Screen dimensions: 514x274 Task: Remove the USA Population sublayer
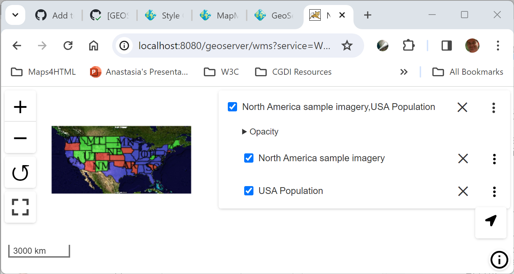click(x=463, y=191)
